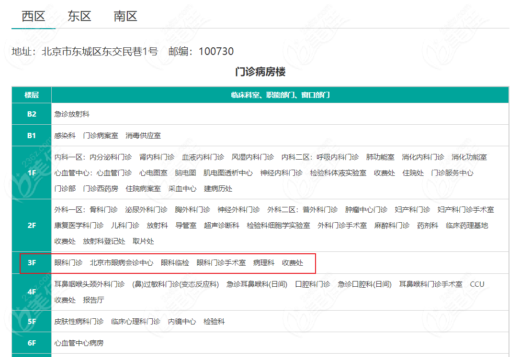
Task: Click 骨科门诊 on 2F
Action: point(103,210)
